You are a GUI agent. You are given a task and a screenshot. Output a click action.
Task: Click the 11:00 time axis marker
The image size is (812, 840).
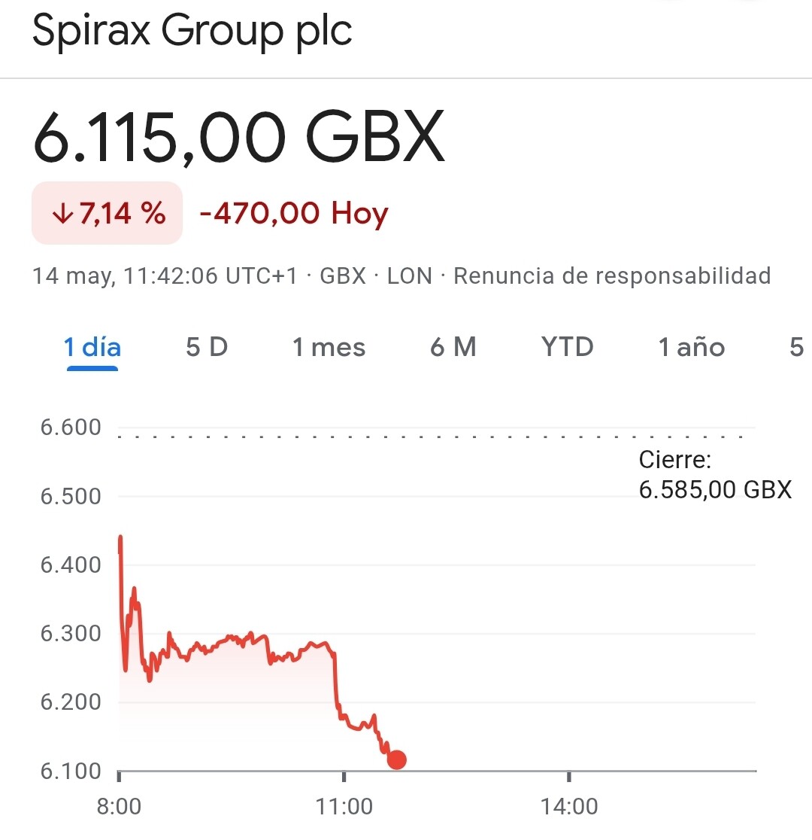(344, 806)
